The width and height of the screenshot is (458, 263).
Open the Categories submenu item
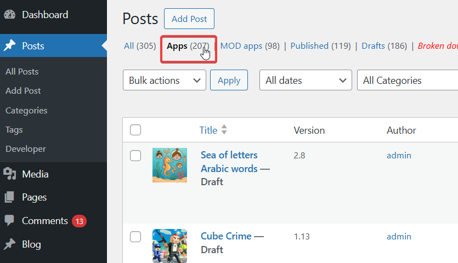click(x=26, y=111)
